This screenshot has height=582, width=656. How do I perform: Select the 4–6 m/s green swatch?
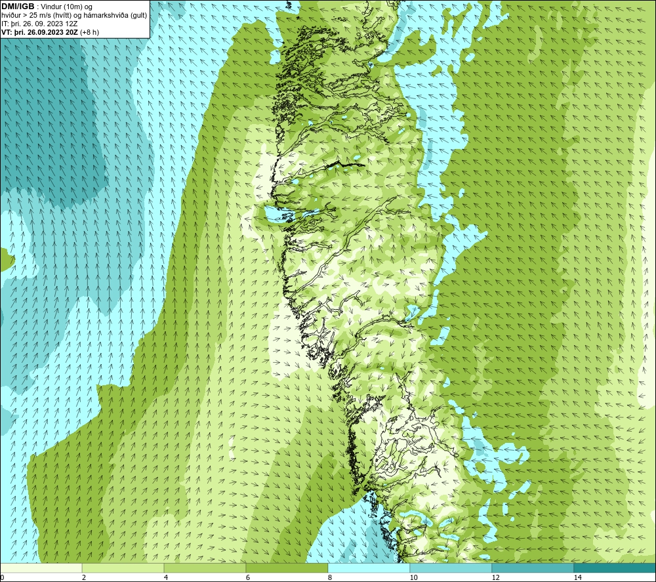pos(205,568)
